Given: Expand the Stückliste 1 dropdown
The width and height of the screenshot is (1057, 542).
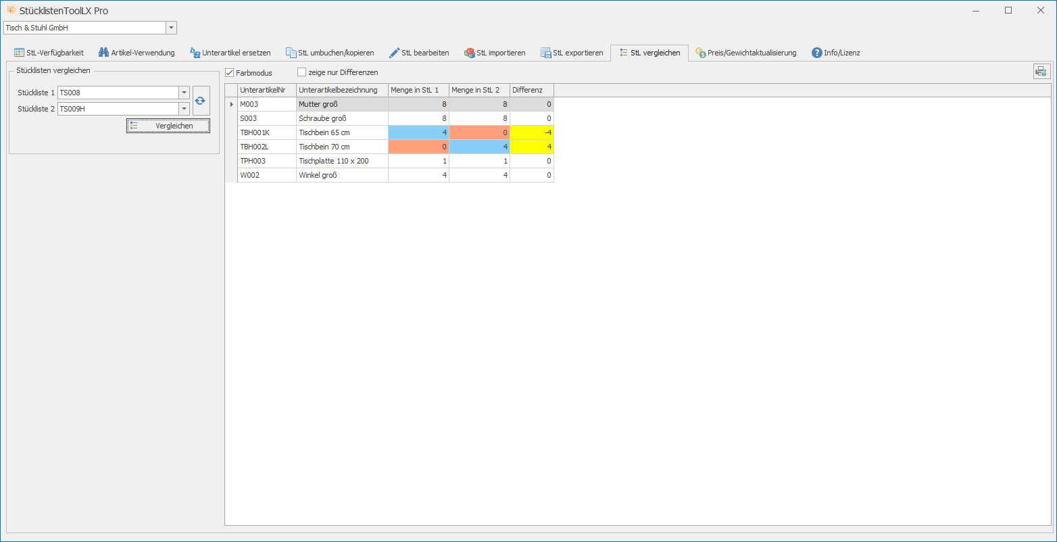Looking at the screenshot, I should (184, 93).
